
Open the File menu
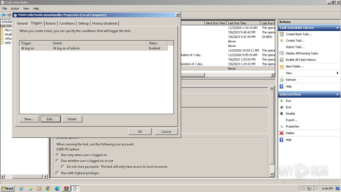point(5,9)
